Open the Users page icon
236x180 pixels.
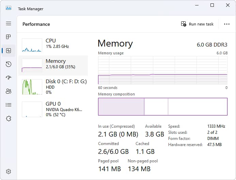click(x=9, y=91)
